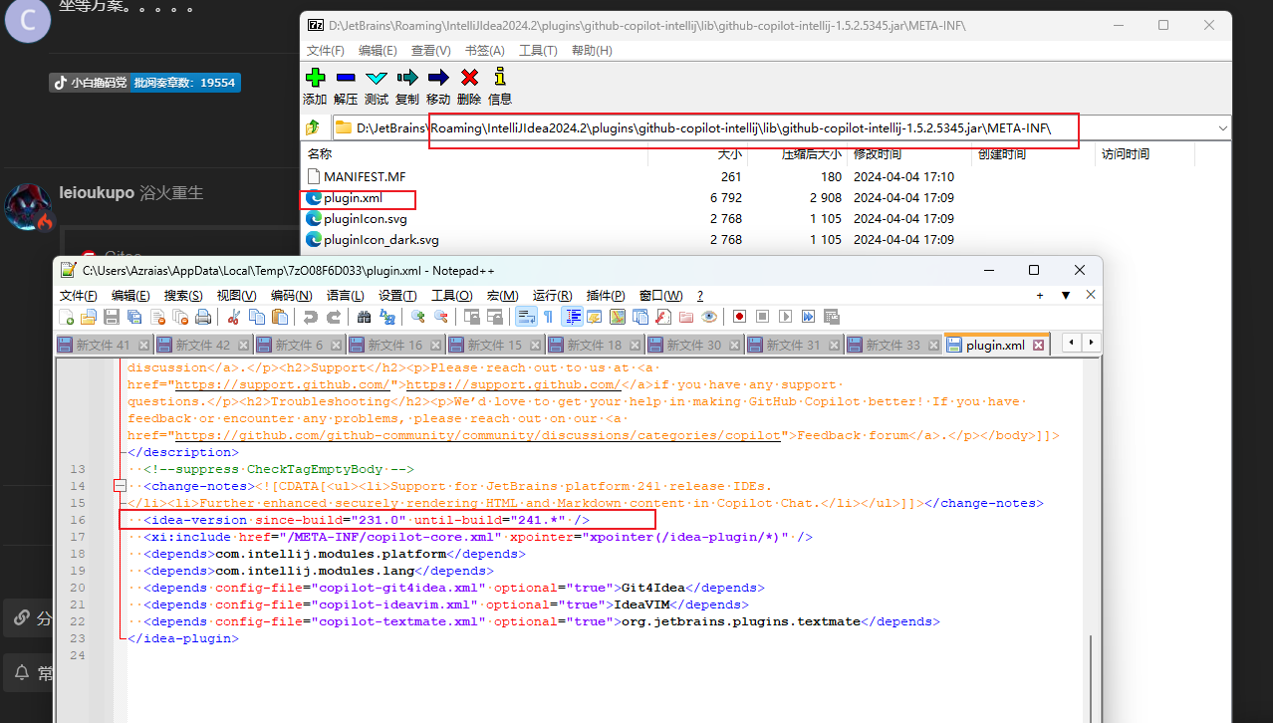Open 7-Zip 查看(V) menu
The height and width of the screenshot is (723, 1273).
pos(430,50)
